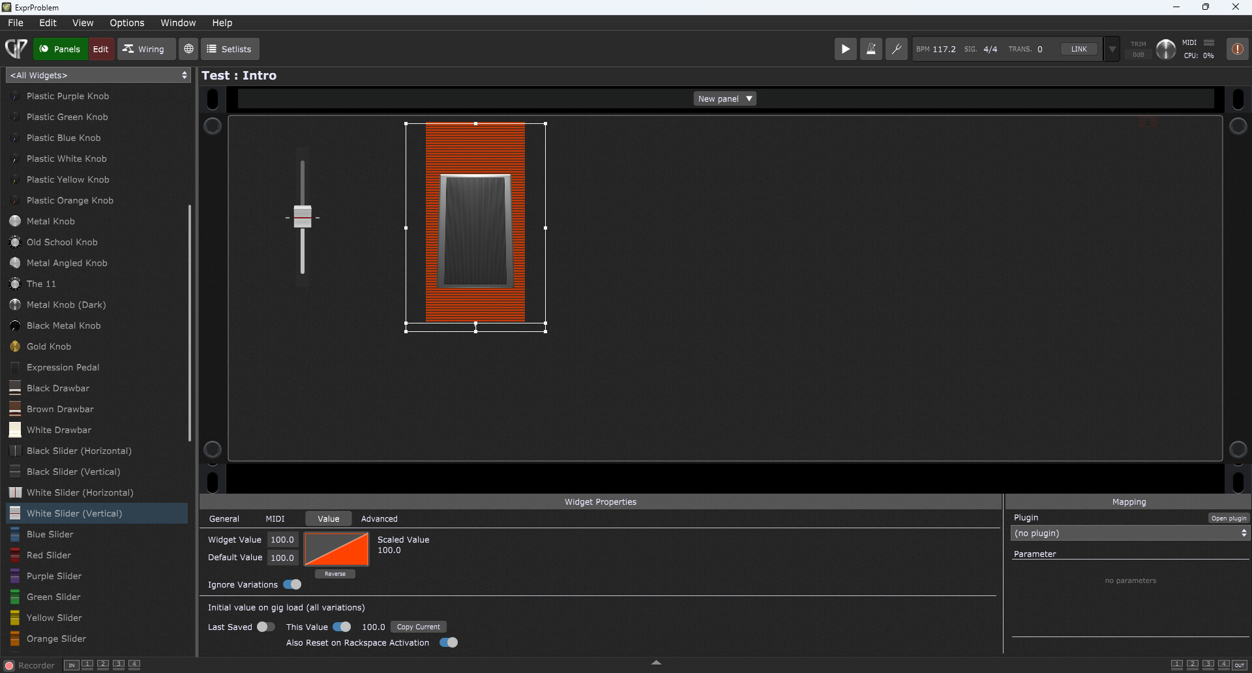Screen dimensions: 1252x673
Task: Enable the Last Saved toggle
Action: 265,627
